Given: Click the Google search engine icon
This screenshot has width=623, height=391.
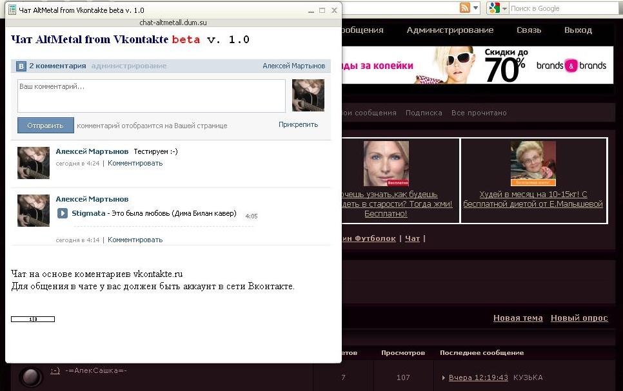Looking at the screenshot, I should point(494,8).
